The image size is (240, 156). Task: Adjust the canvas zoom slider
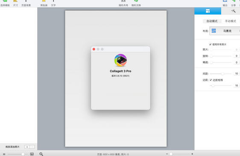pos(179,154)
